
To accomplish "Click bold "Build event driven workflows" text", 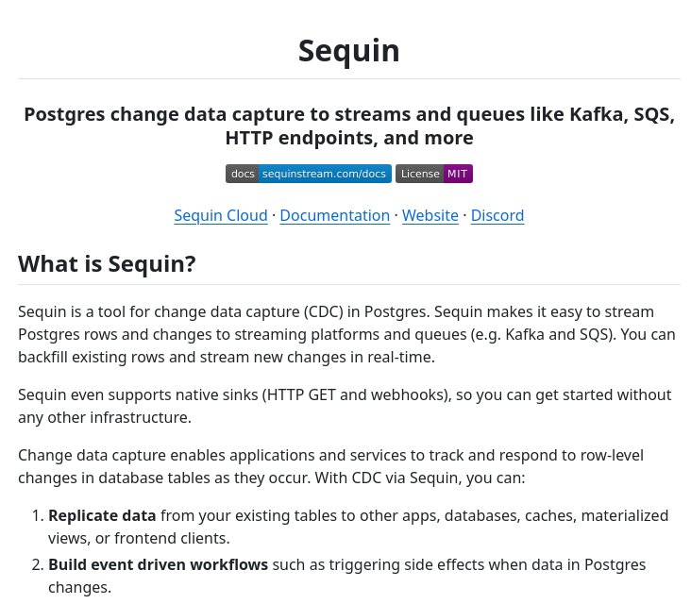I will coord(158,564).
